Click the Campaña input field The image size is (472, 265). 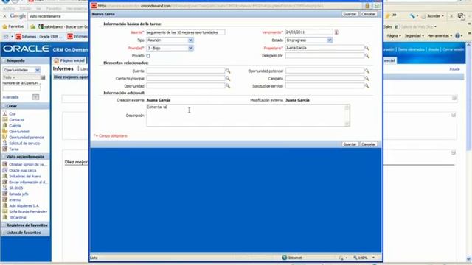tap(324, 79)
